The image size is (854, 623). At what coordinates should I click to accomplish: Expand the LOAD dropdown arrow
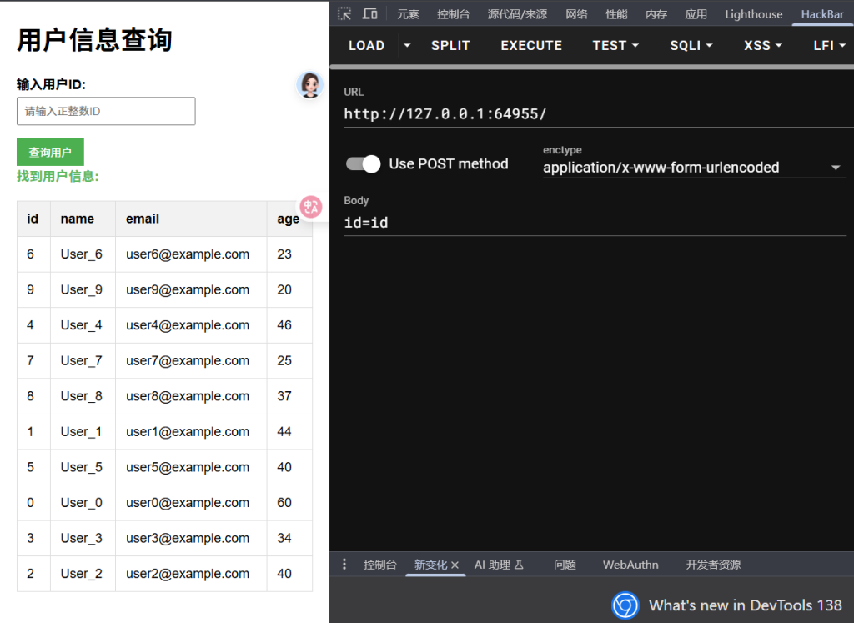pos(407,45)
